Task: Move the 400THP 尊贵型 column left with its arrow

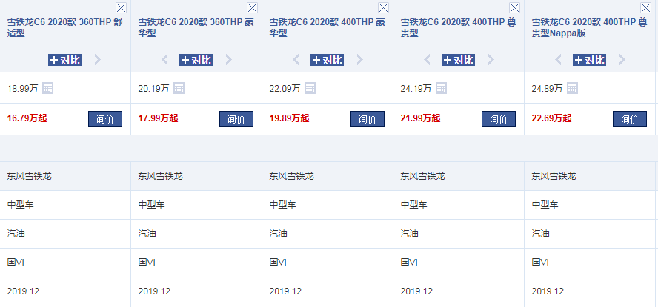Action: click(427, 60)
